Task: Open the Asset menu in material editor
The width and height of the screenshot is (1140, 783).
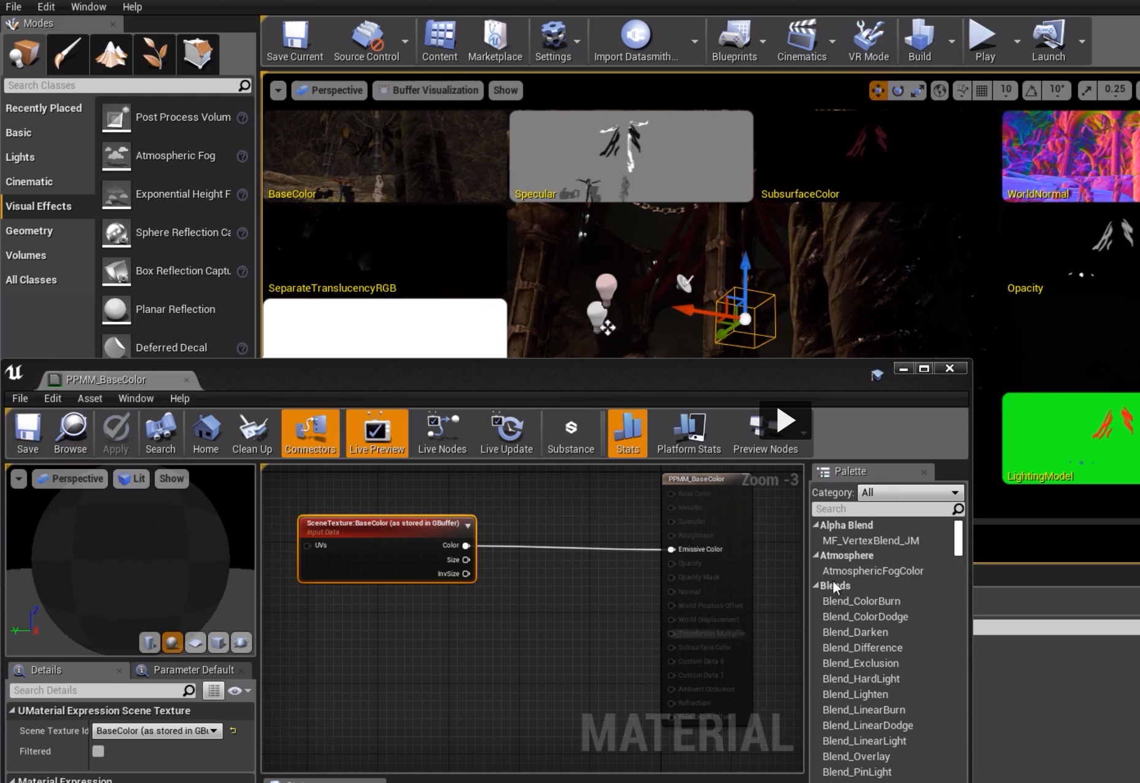Action: (x=90, y=399)
